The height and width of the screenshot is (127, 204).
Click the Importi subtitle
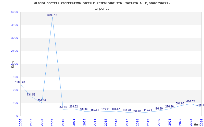coord(102,8)
